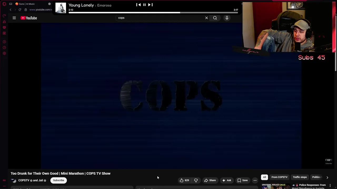This screenshot has width=337, height=189.
Task: Select the Traffic stops filter chip
Action: tap(300, 177)
